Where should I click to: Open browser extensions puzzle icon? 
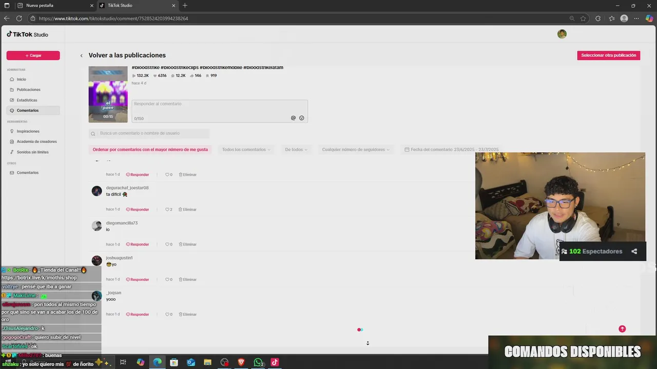click(x=598, y=18)
